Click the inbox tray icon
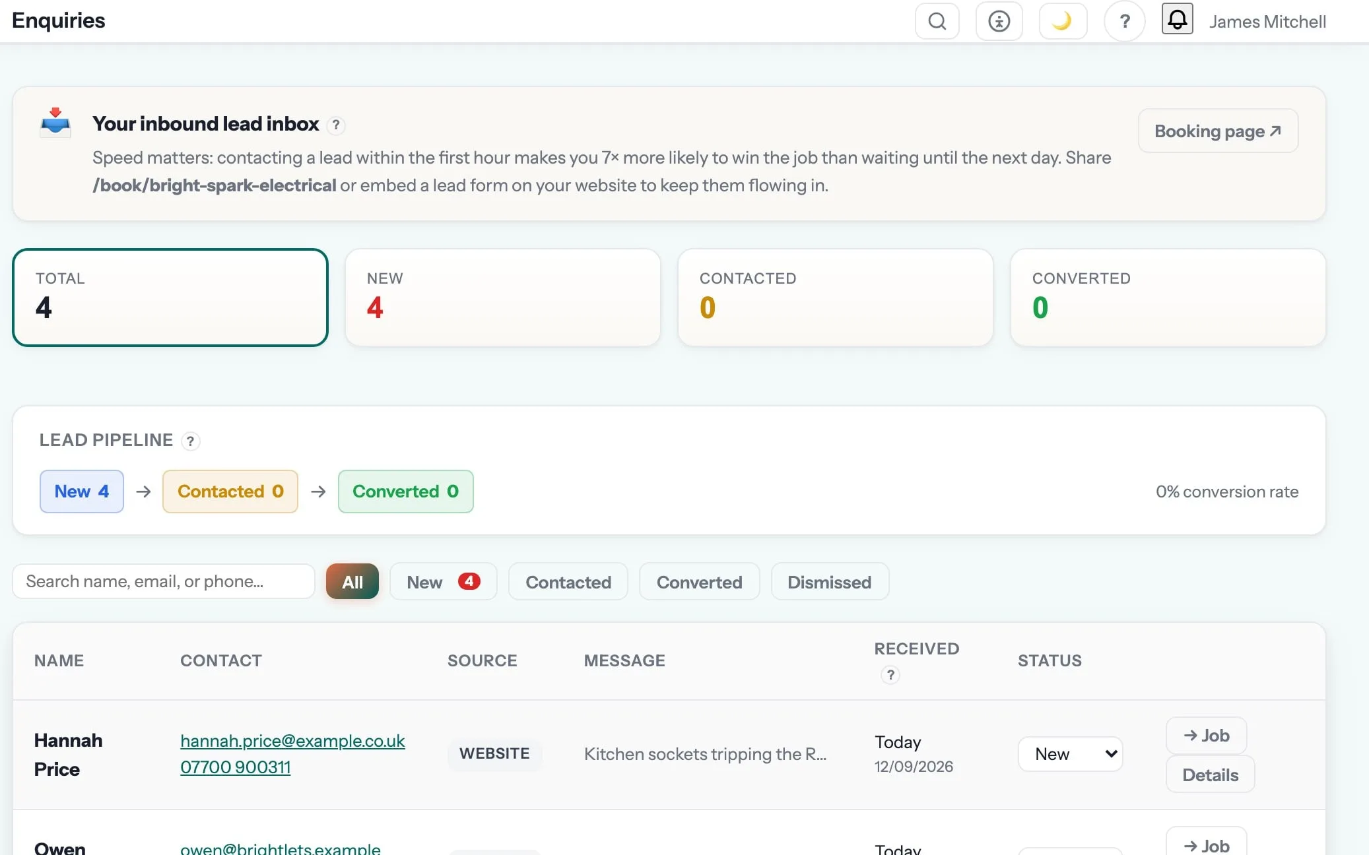 point(55,122)
